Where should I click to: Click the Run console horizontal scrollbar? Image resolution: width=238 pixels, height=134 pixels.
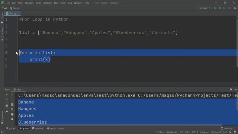(120, 125)
